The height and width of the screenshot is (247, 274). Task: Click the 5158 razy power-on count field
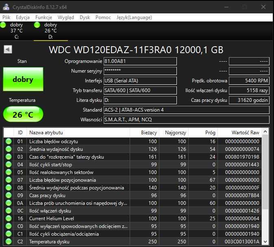[x=249, y=90]
